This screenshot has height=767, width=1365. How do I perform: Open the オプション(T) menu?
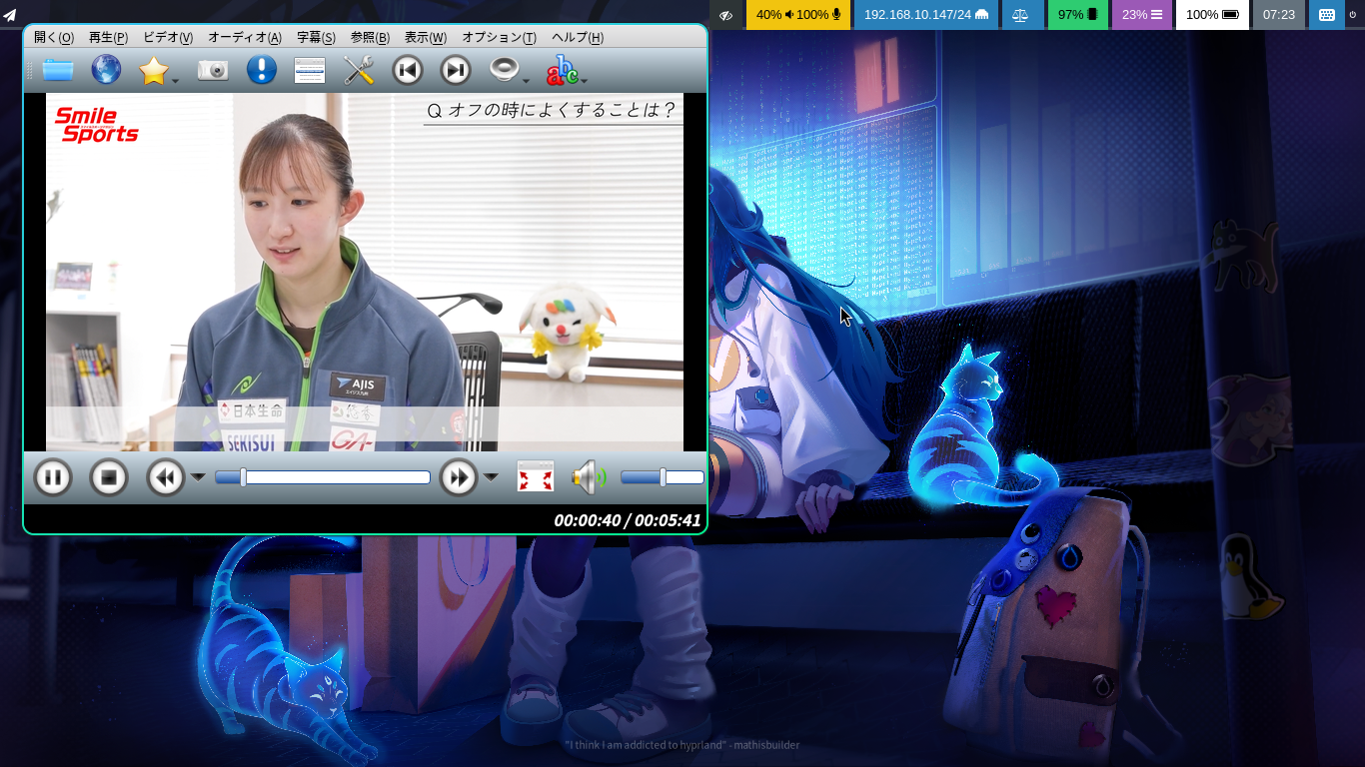tap(499, 37)
